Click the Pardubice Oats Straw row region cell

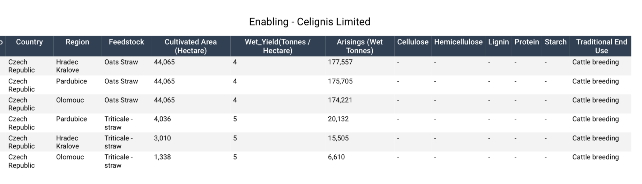[x=72, y=81]
